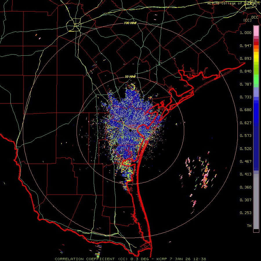Click the 0.787 value on the scale
261x261 pixels.
(x=246, y=84)
